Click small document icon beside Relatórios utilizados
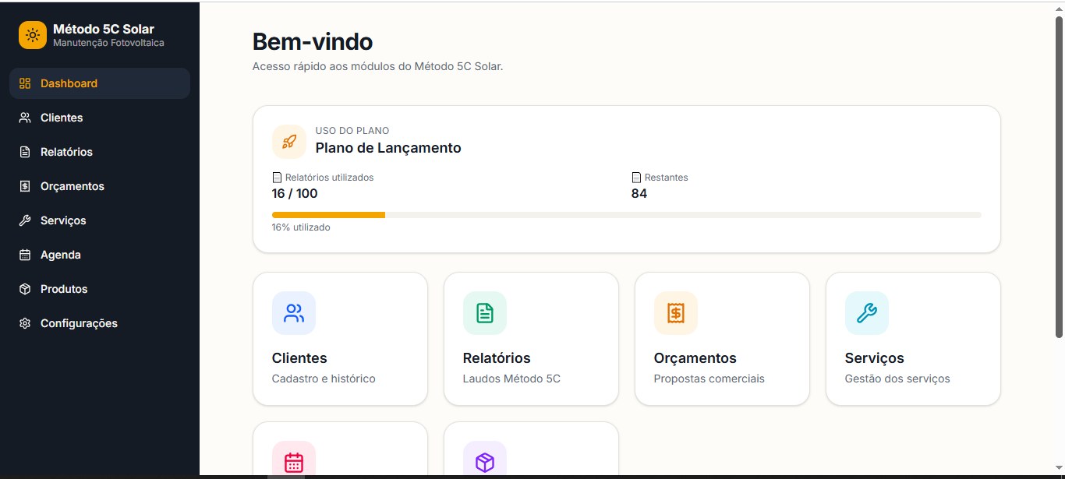Viewport: 1065px width, 479px height. click(x=277, y=178)
